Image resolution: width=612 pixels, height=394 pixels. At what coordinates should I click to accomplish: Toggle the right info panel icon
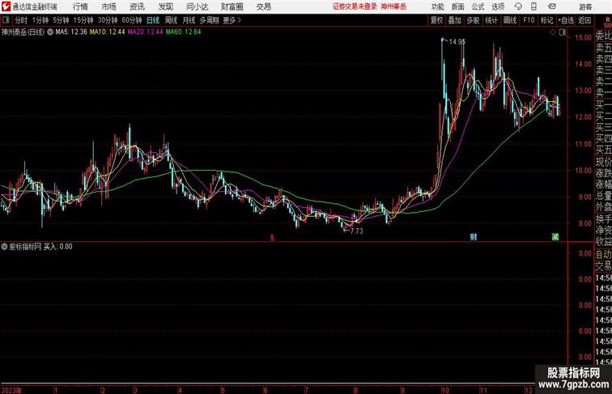point(563,33)
